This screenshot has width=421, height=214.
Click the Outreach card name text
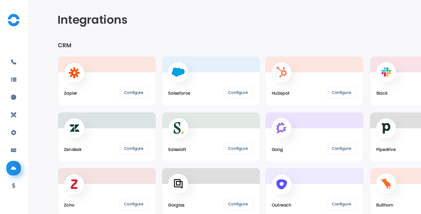coord(282,205)
